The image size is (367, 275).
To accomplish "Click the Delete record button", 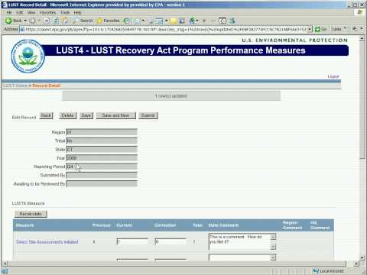I will [67, 115].
